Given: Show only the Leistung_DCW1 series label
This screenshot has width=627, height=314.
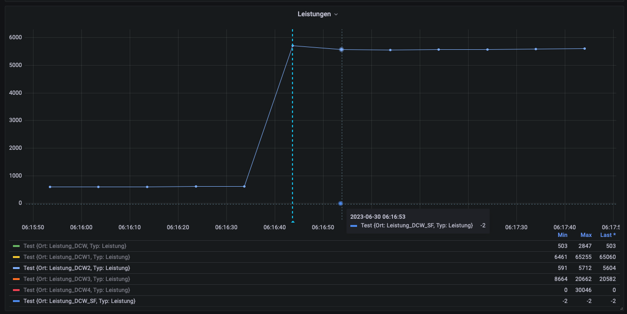Looking at the screenshot, I should (x=76, y=257).
